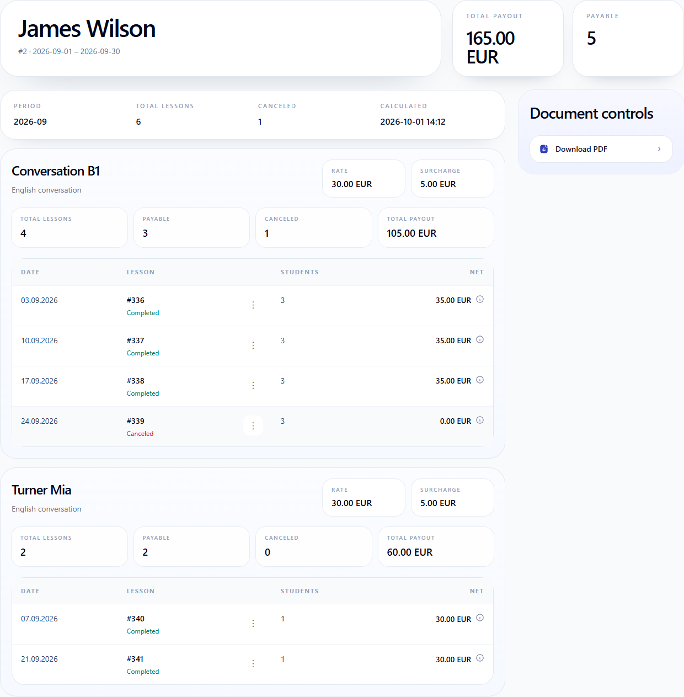Select the James Wilson heading
Screen dimensions: 684x697
click(87, 29)
